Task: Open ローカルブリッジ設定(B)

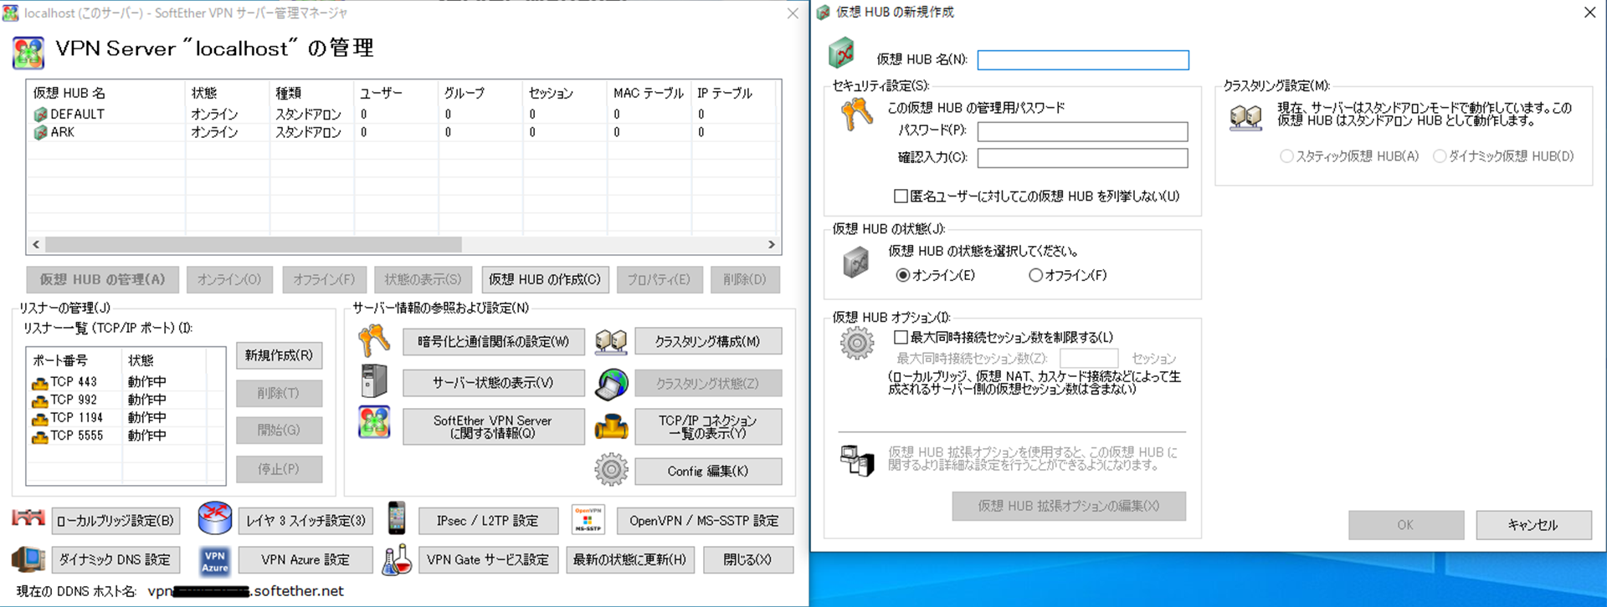Action: click(x=116, y=520)
